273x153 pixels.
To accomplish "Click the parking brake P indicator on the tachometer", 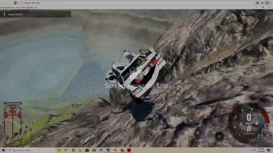I will 264,131.
